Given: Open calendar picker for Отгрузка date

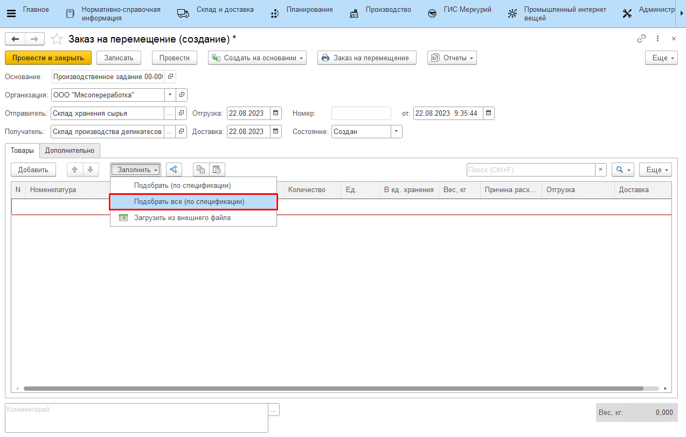Looking at the screenshot, I should 276,113.
